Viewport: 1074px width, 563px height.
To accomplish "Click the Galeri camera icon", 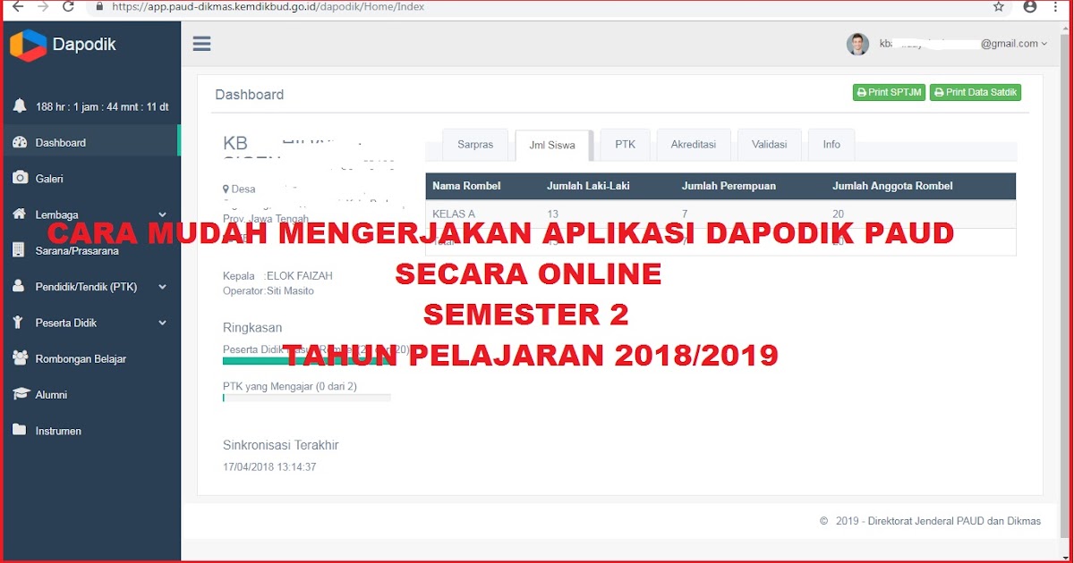I will pos(20,178).
